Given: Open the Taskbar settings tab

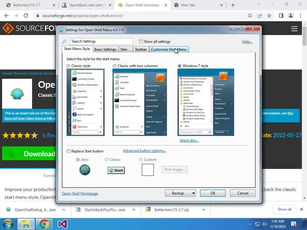Looking at the screenshot, I should click(x=141, y=49).
